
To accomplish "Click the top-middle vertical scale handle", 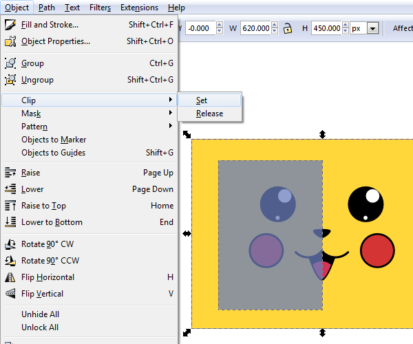I will coord(322,134).
